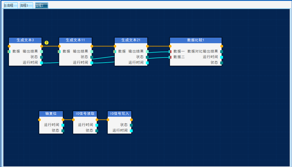
Task: Click IO信号读取 orange flow input port
Action: tap(73, 120)
